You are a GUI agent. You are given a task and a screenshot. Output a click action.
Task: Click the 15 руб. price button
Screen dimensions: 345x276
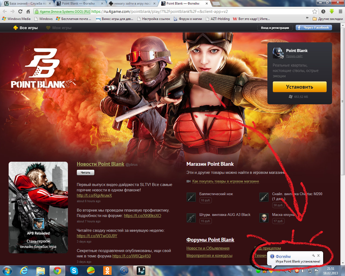click(205, 221)
